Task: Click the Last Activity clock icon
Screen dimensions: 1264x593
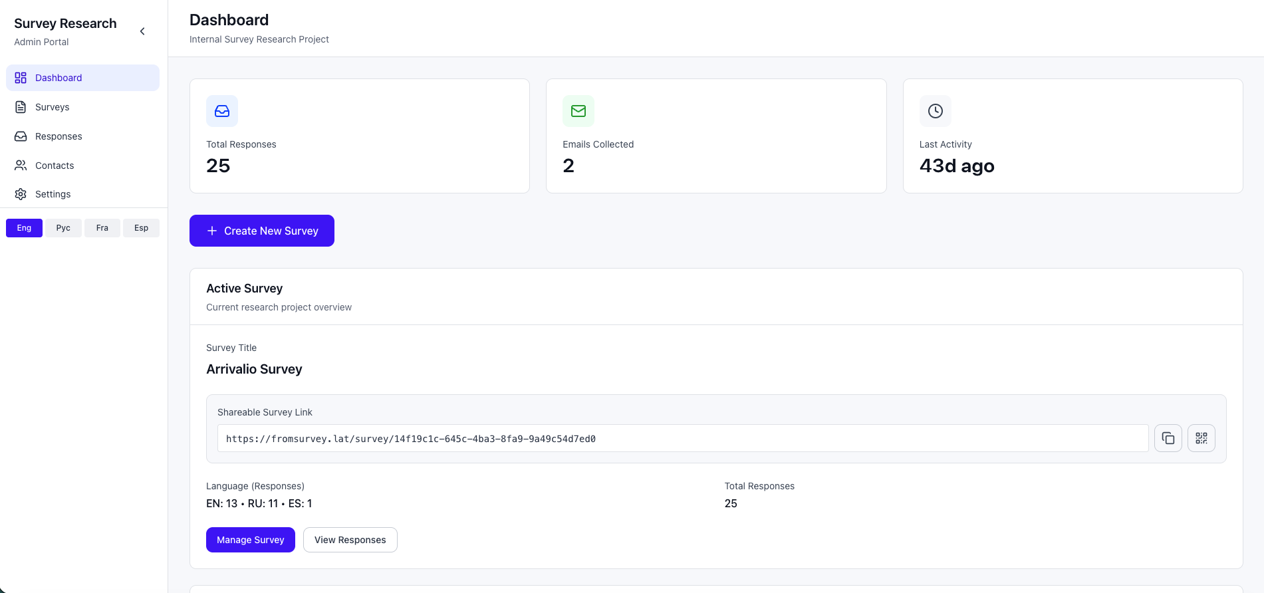Action: (935, 111)
